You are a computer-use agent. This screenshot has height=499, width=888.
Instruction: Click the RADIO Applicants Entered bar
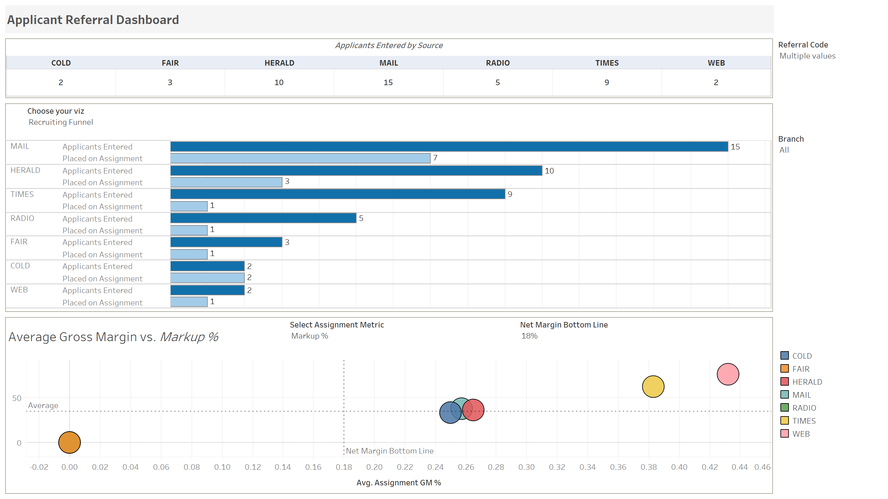tap(263, 218)
